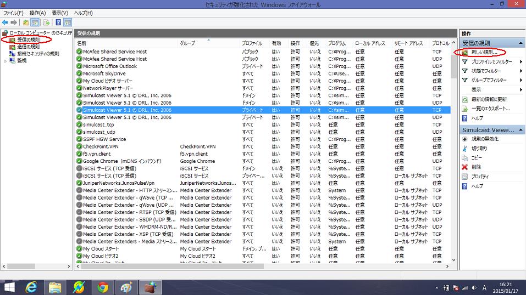Click the 接続セキュリティの規則 tree icon
Screen dimensions: 526x295
coord(13,54)
